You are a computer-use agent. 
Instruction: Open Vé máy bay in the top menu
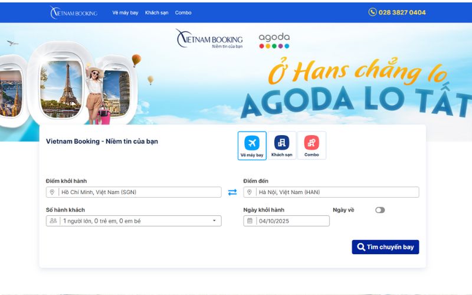pos(125,12)
